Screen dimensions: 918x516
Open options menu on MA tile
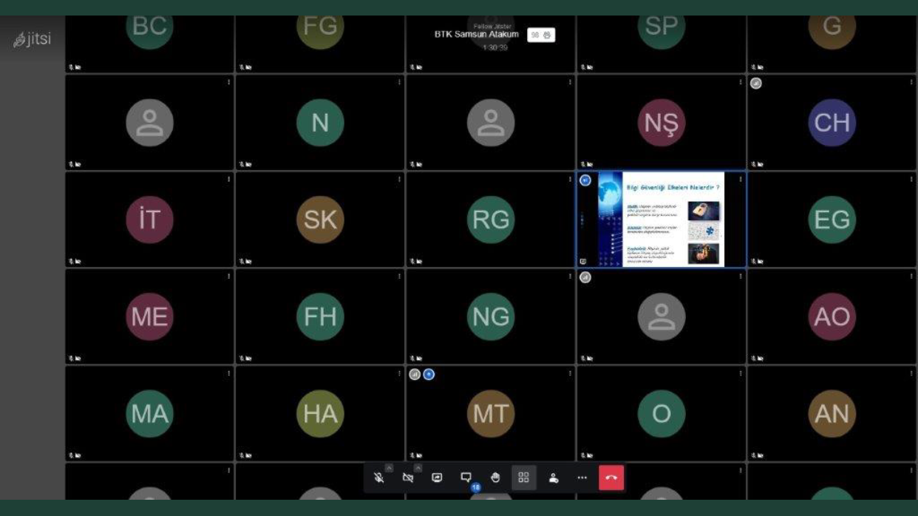point(228,373)
